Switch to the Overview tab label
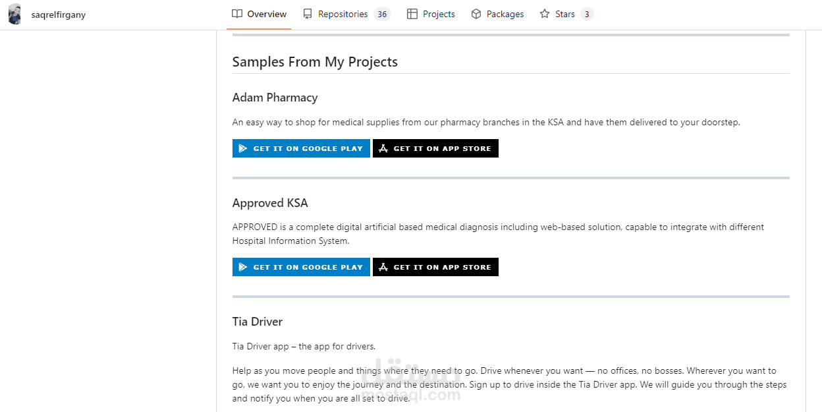 click(x=267, y=14)
